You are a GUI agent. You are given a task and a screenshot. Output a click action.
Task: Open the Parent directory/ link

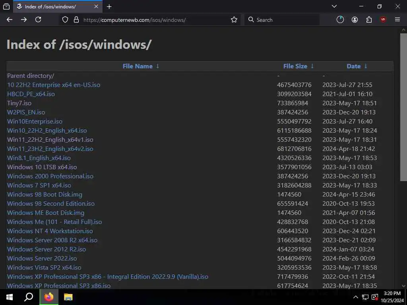[x=31, y=76]
